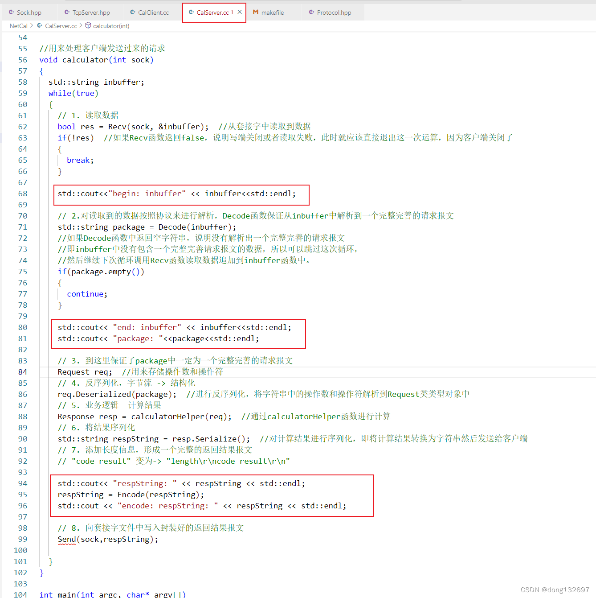
Task: Click the C++ file icon on TcpServer.hpp tab
Action: click(67, 12)
